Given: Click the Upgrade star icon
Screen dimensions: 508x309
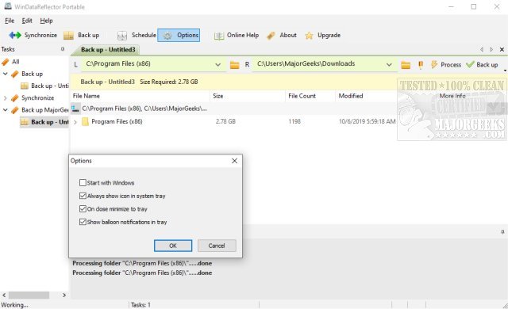Looking at the screenshot, I should point(309,36).
